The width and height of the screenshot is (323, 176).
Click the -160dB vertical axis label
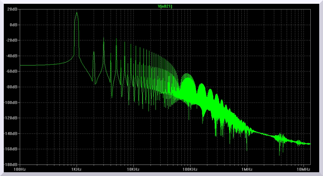click(11, 149)
